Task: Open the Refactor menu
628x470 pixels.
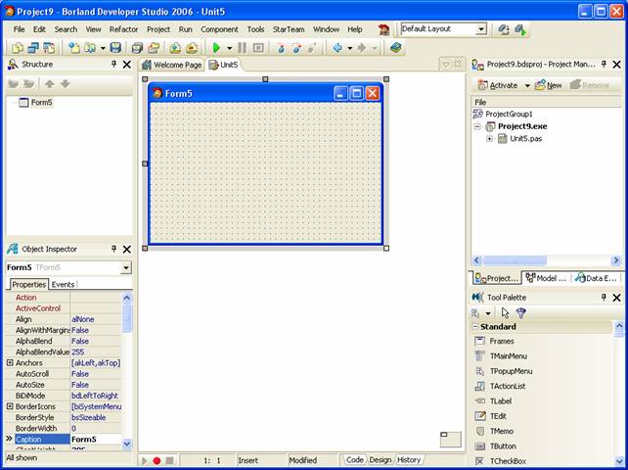Action: [x=123, y=29]
